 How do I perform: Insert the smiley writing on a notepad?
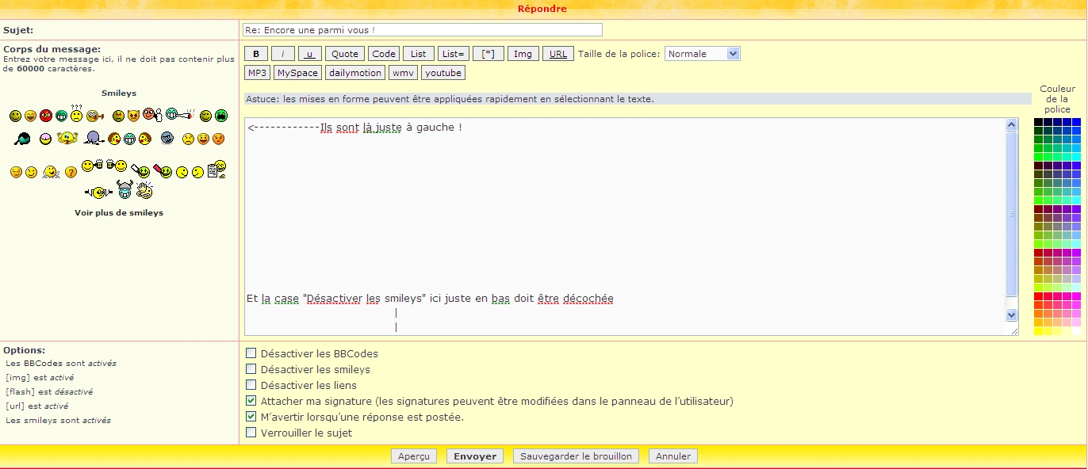(216, 170)
